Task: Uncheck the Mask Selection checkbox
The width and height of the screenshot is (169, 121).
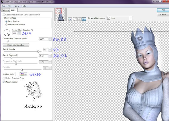Action: tap(4, 82)
